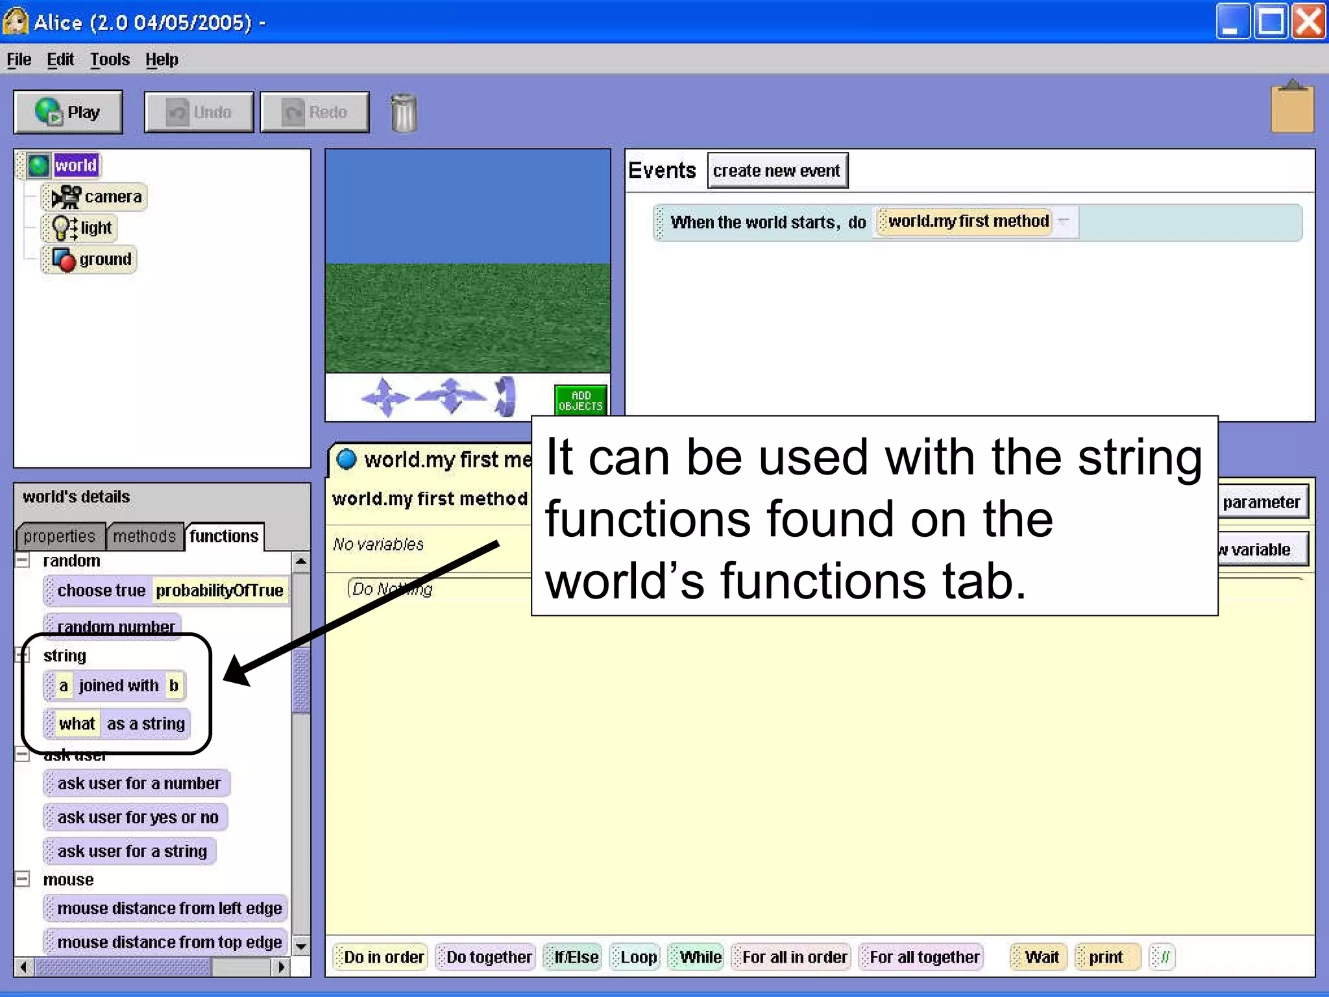Open the clipboard icon
This screenshot has height=997, width=1329.
coord(1292,106)
